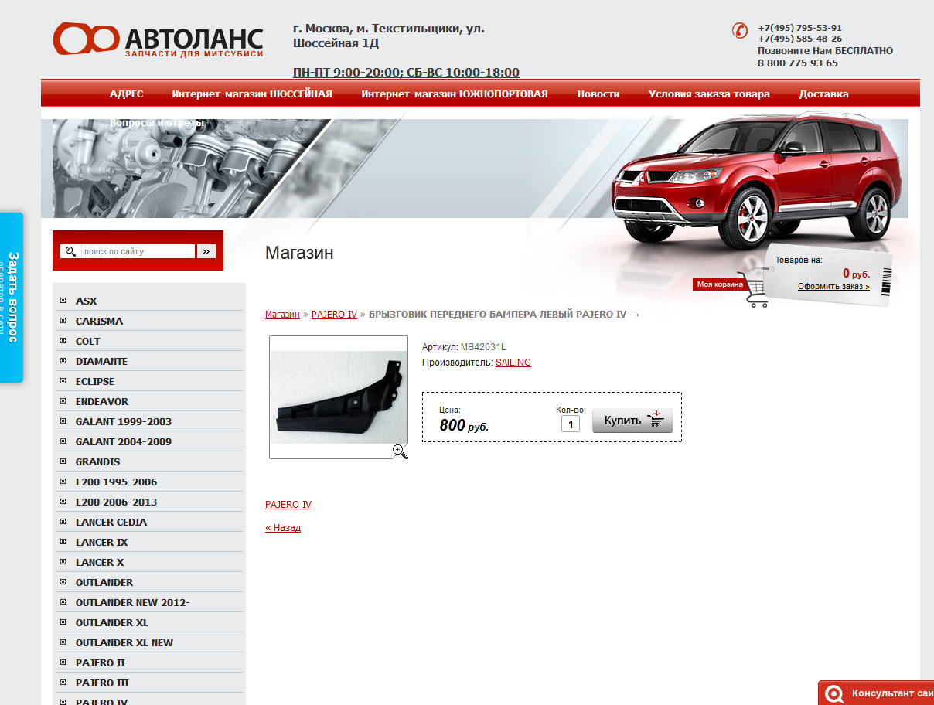Open the Доставка menu item

(x=823, y=94)
